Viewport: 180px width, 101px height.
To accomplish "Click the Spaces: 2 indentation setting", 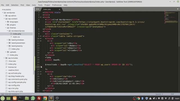I will click(159, 94).
